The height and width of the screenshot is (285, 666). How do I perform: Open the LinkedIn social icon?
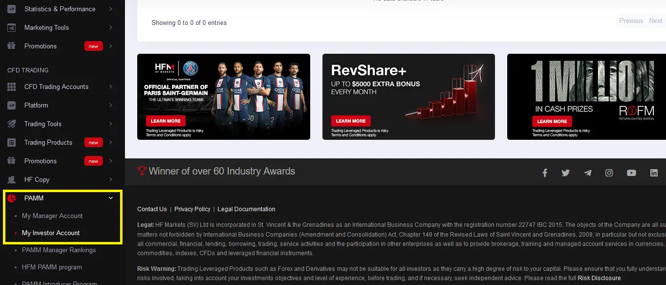point(654,173)
